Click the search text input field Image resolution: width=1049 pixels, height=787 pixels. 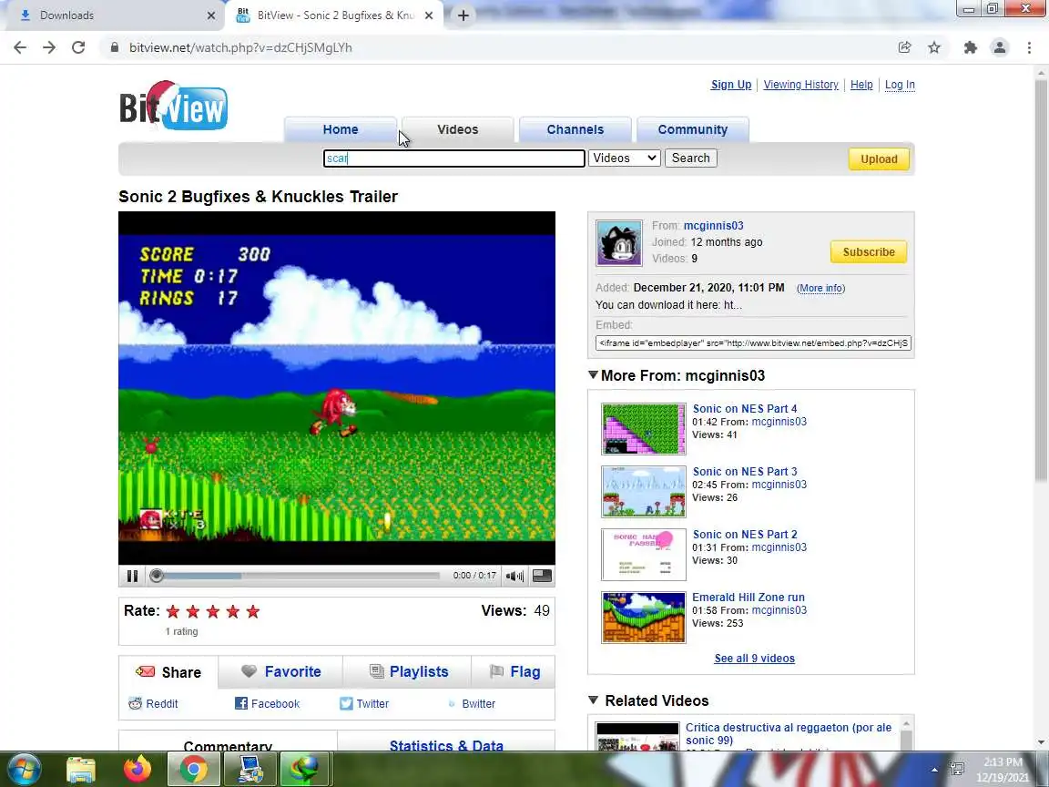coord(454,158)
